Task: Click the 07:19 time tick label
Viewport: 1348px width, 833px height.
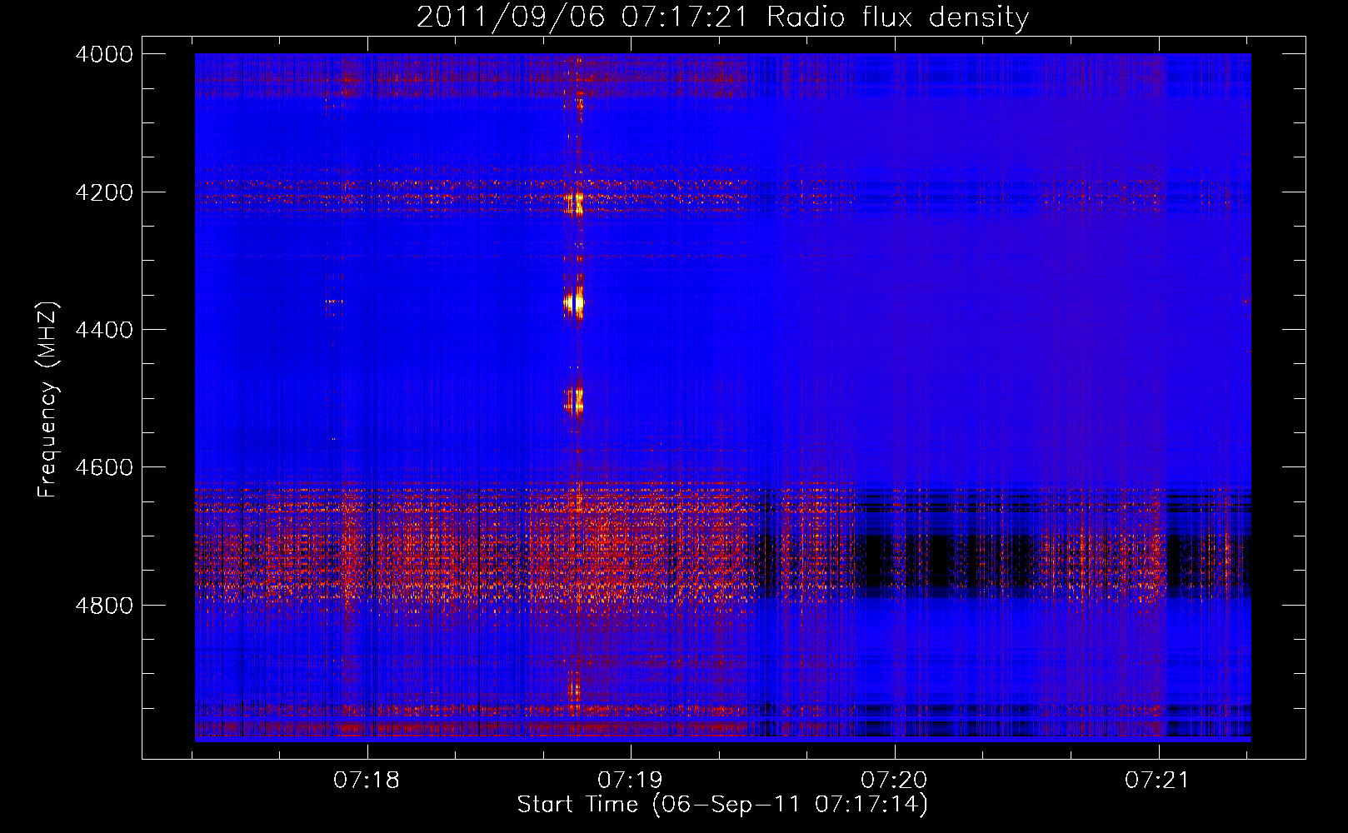Action: (x=631, y=781)
